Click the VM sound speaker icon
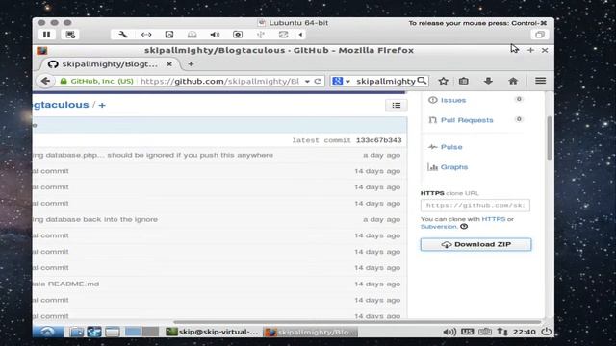 (x=215, y=35)
